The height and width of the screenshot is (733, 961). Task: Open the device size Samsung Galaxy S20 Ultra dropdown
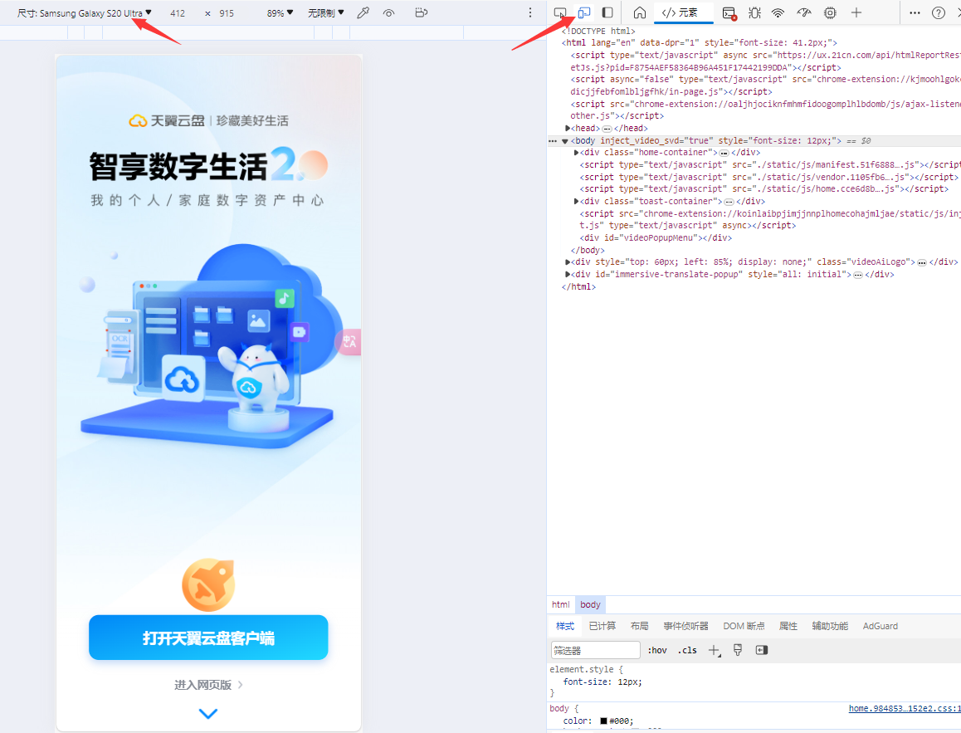click(x=85, y=13)
